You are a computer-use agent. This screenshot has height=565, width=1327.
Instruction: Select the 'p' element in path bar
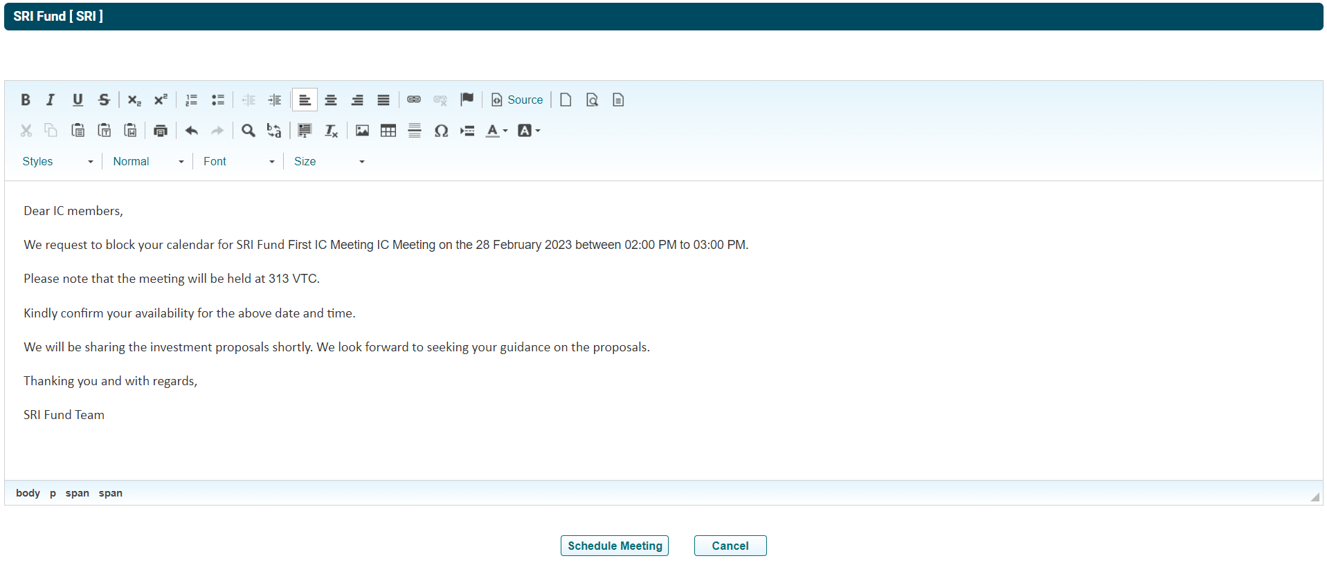pyautogui.click(x=53, y=493)
